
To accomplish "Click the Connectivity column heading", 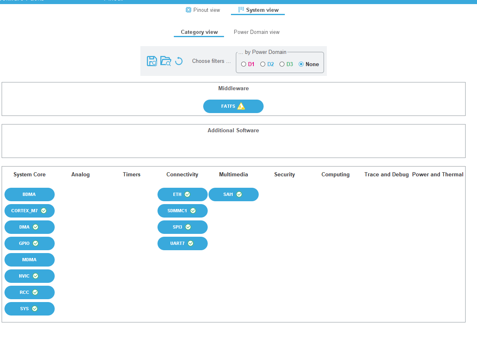I will click(x=182, y=174).
